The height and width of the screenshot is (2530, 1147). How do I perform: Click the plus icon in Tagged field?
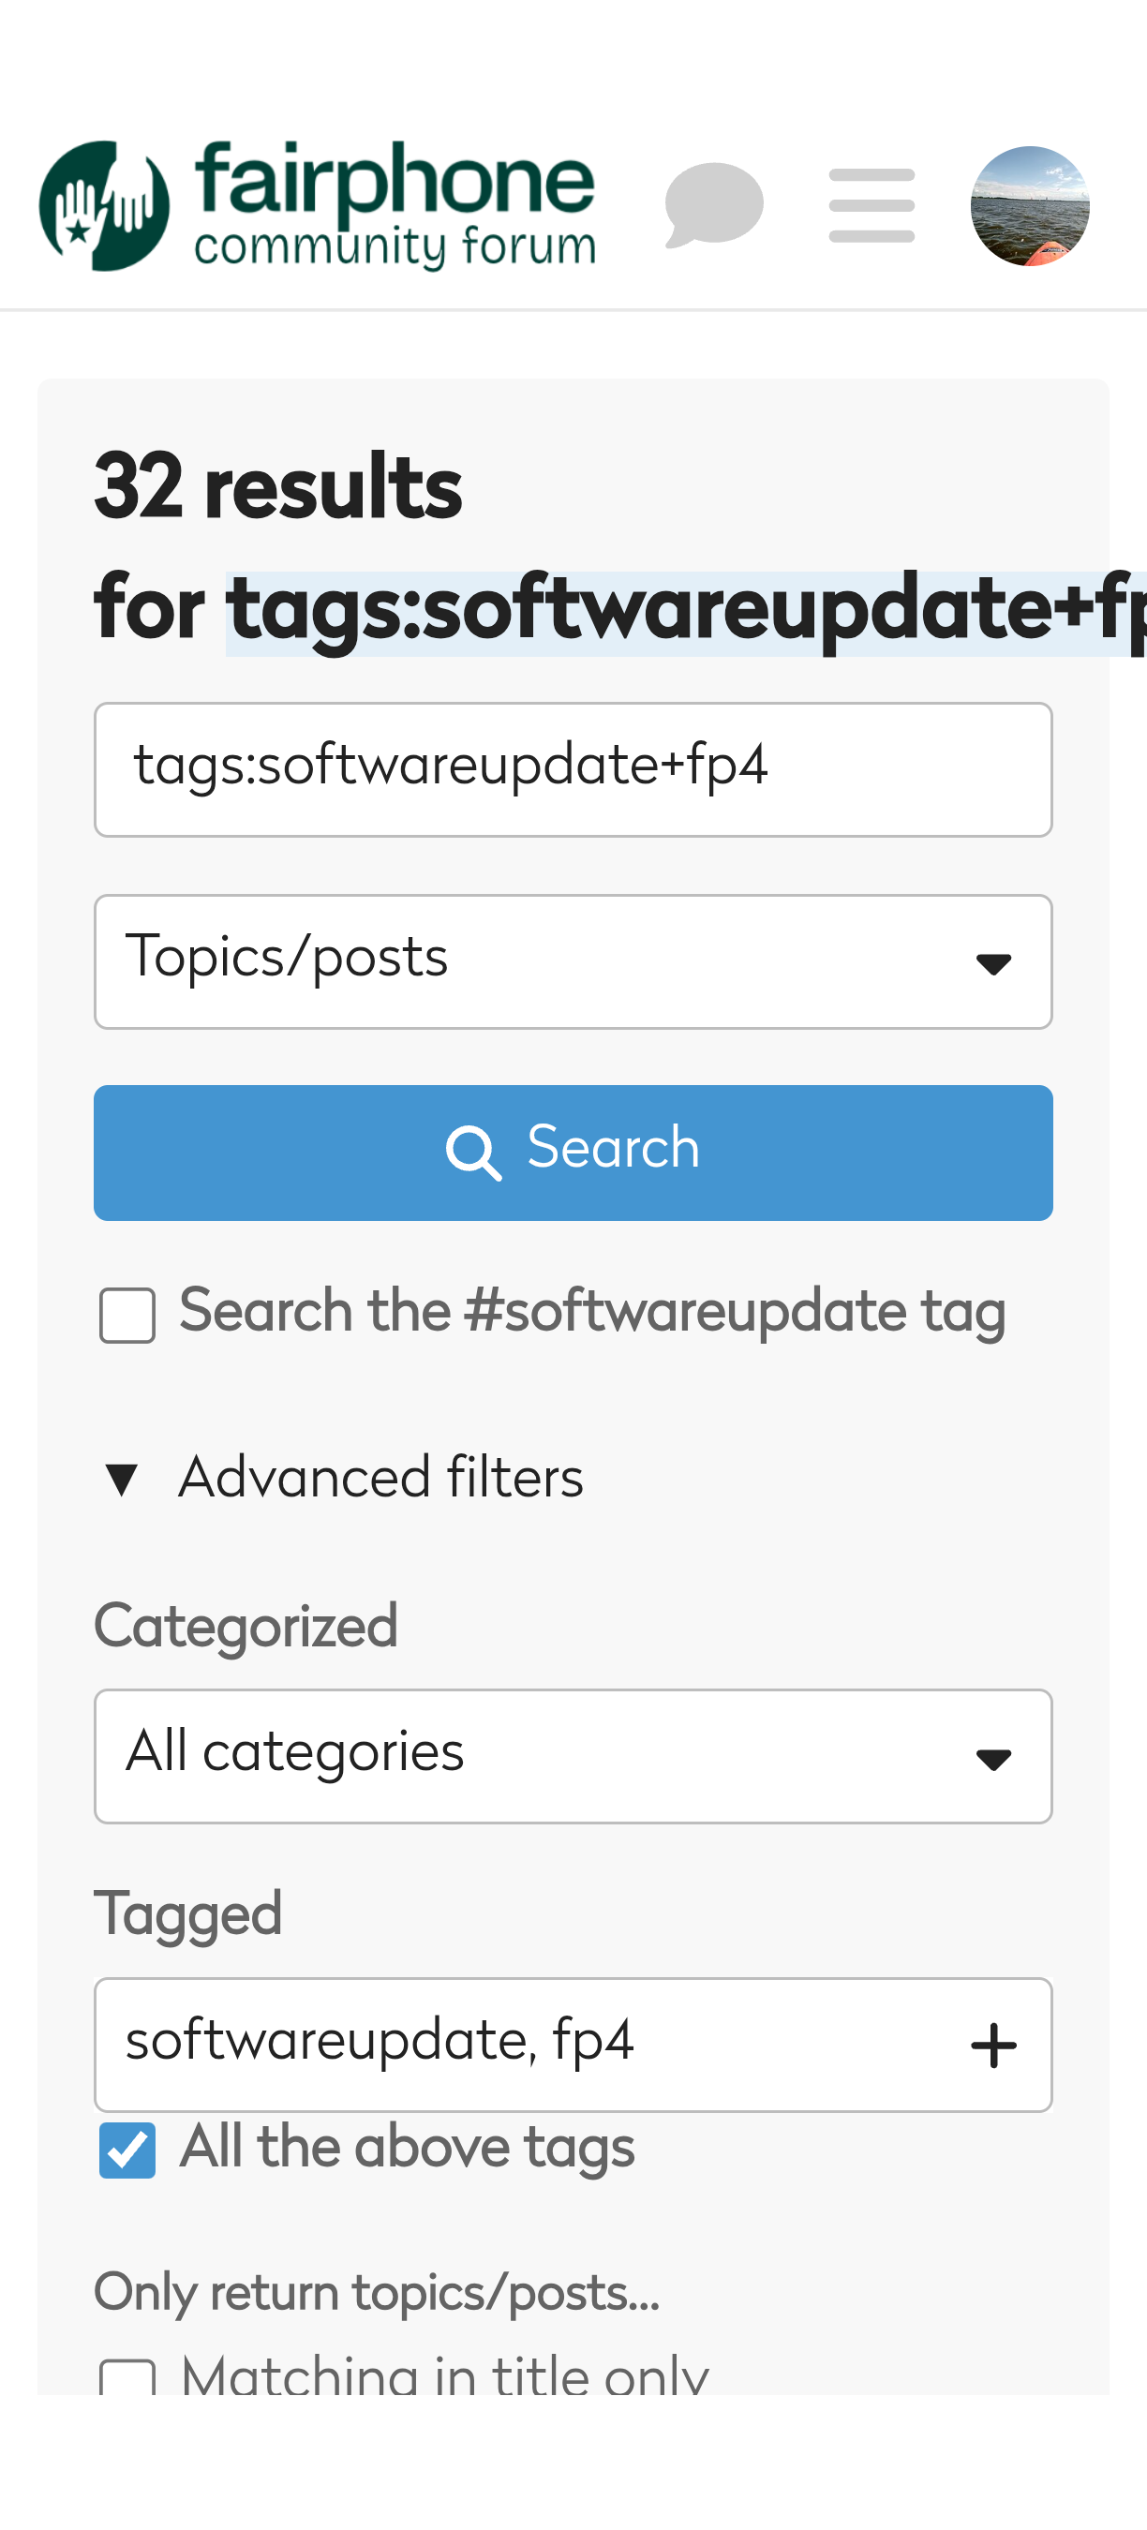(992, 2046)
